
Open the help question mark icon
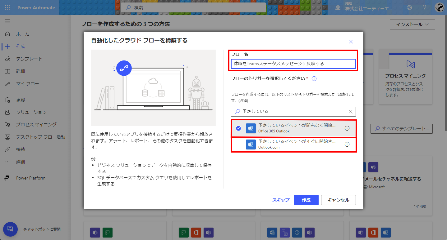click(424, 7)
